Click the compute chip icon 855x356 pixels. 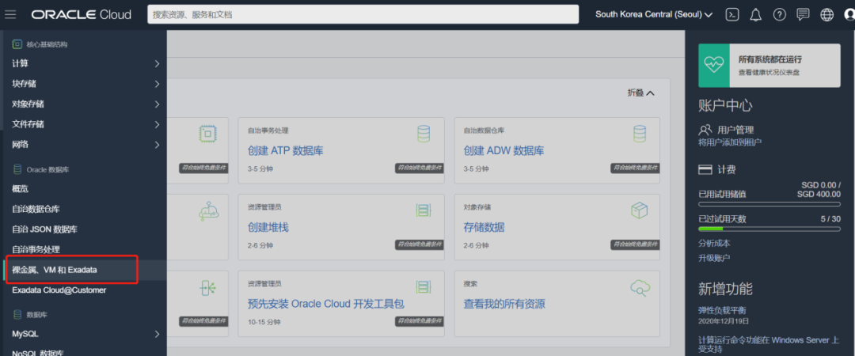point(208,134)
